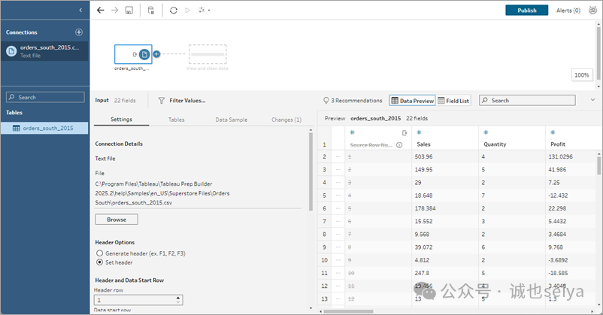Add a new connection with plus icon
Image resolution: width=603 pixels, height=315 pixels.
(x=79, y=32)
